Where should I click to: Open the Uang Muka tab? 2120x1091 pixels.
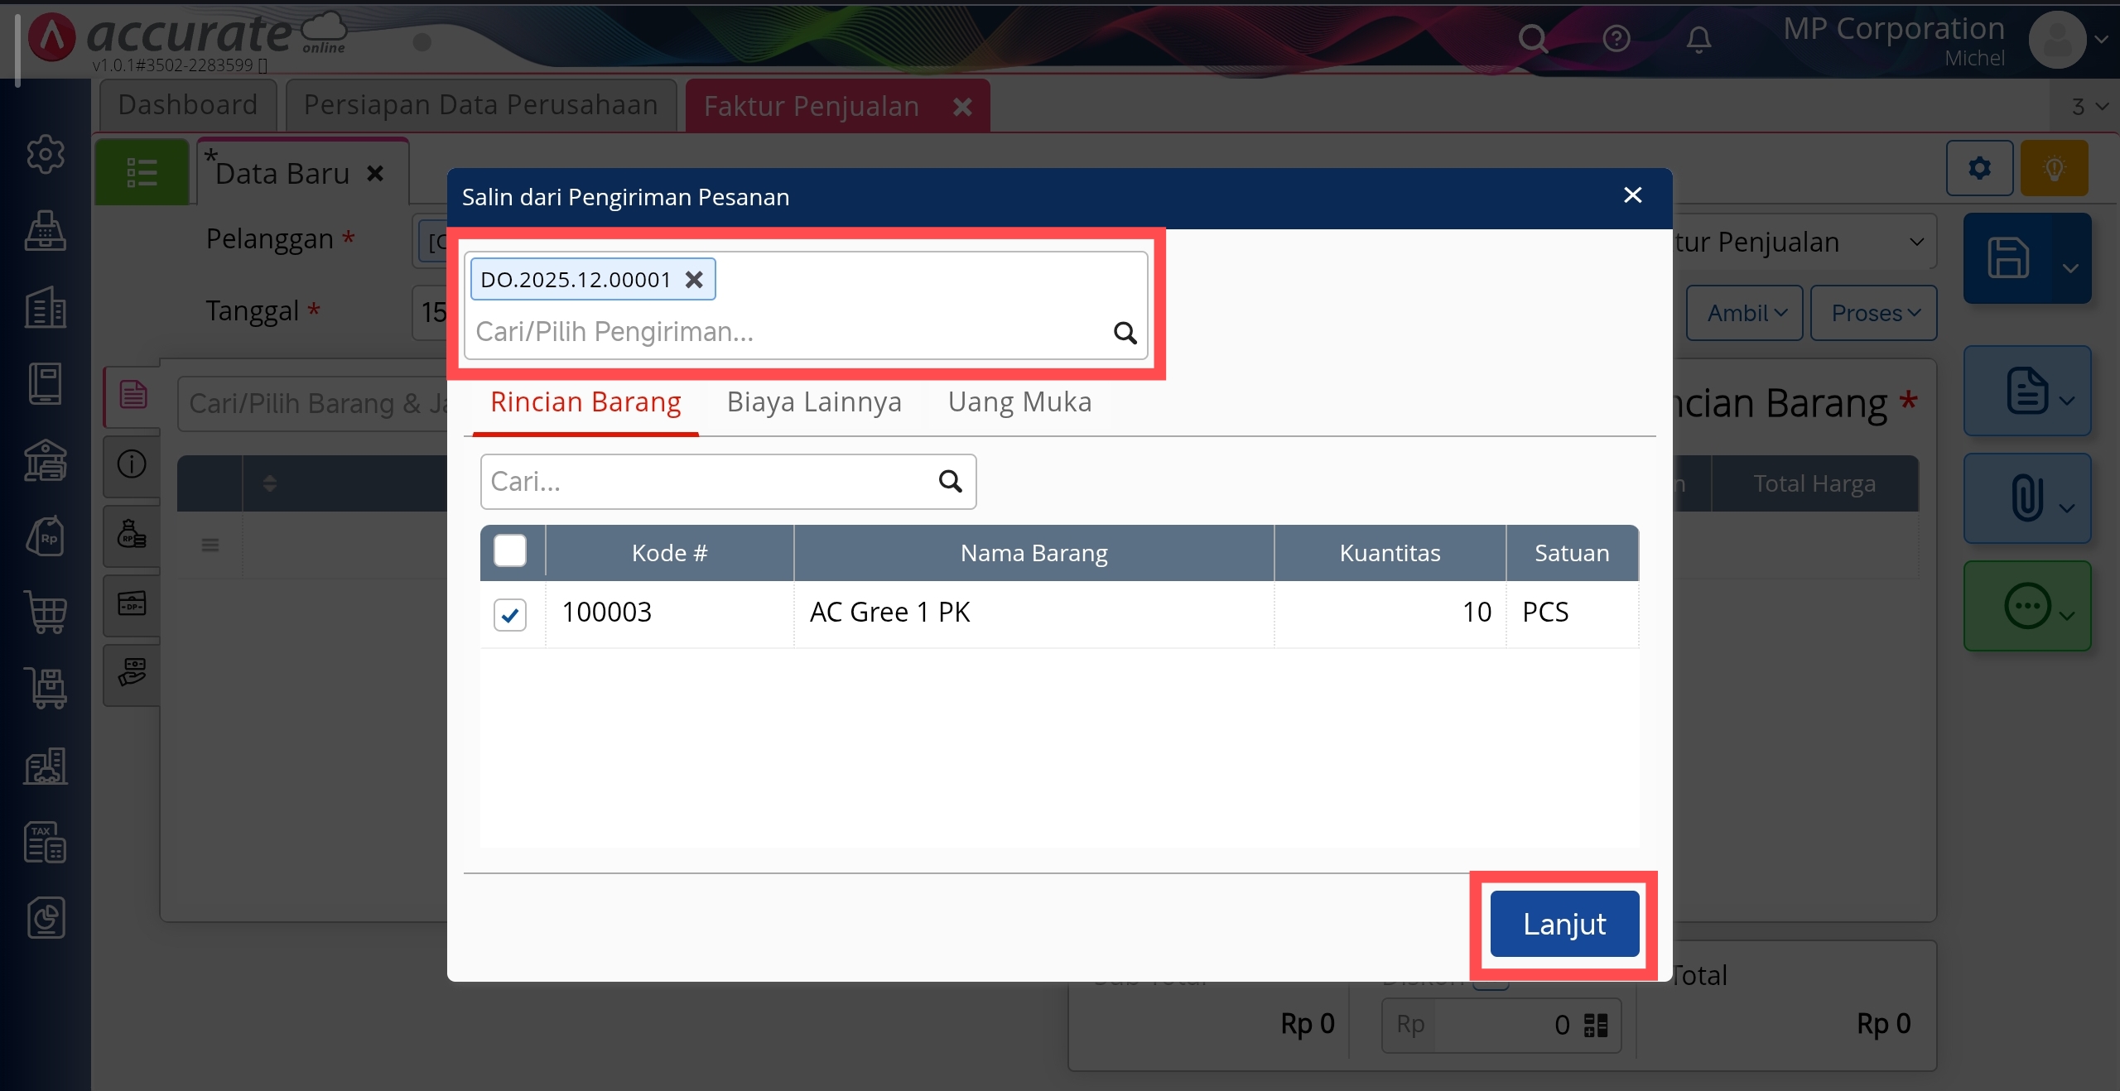(1019, 402)
